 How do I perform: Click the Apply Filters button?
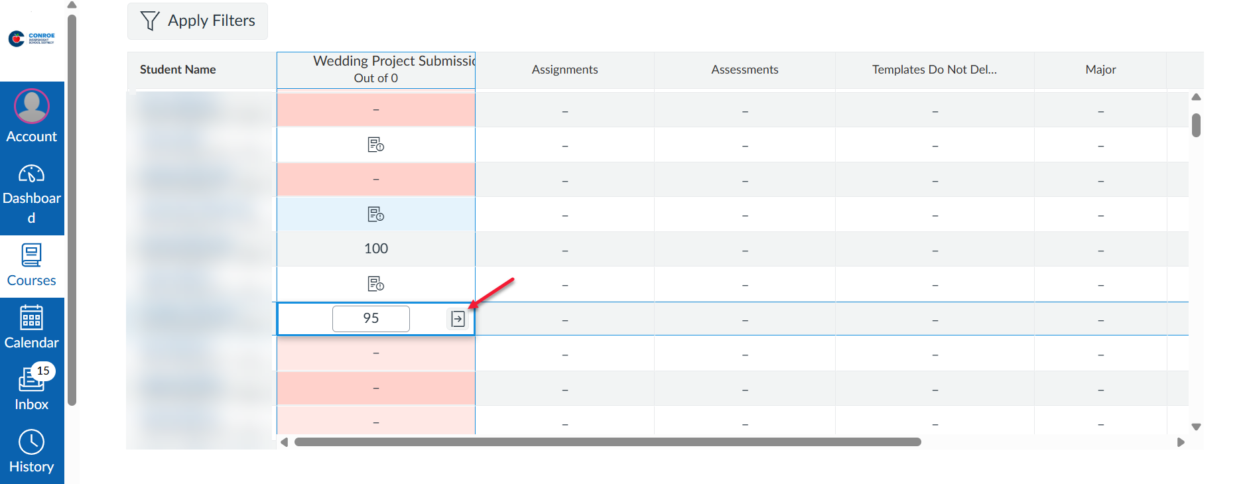(x=198, y=21)
